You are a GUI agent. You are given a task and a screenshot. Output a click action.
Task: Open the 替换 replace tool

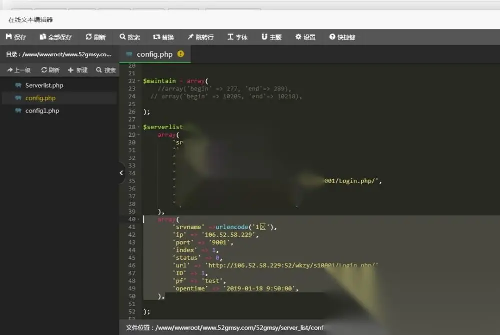163,37
